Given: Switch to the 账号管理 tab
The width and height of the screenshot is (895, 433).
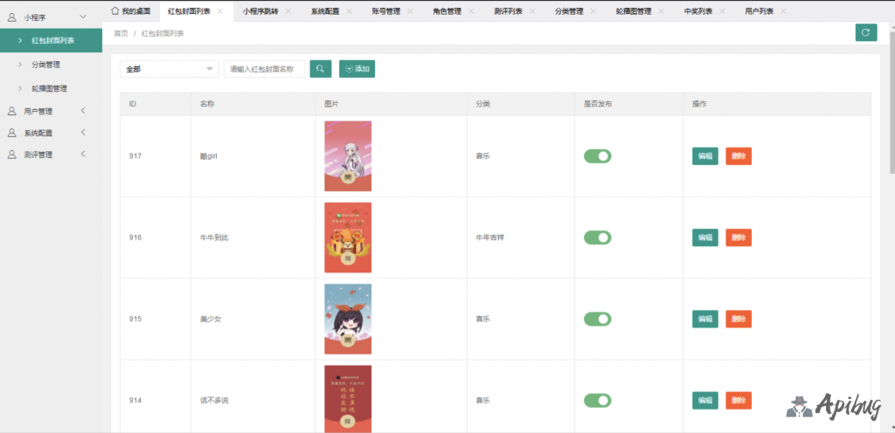Looking at the screenshot, I should point(386,11).
